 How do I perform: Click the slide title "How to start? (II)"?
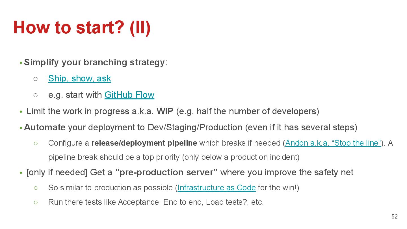pos(82,28)
